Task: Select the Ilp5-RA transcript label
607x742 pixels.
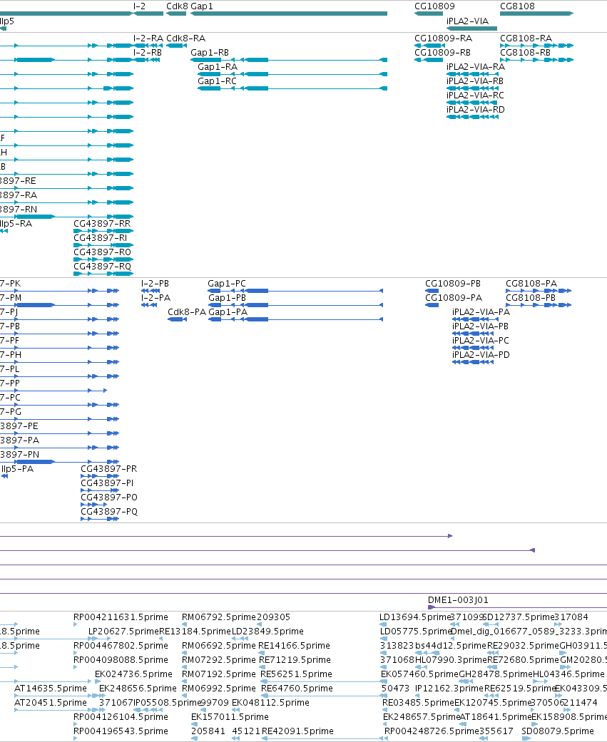Action: (16, 223)
